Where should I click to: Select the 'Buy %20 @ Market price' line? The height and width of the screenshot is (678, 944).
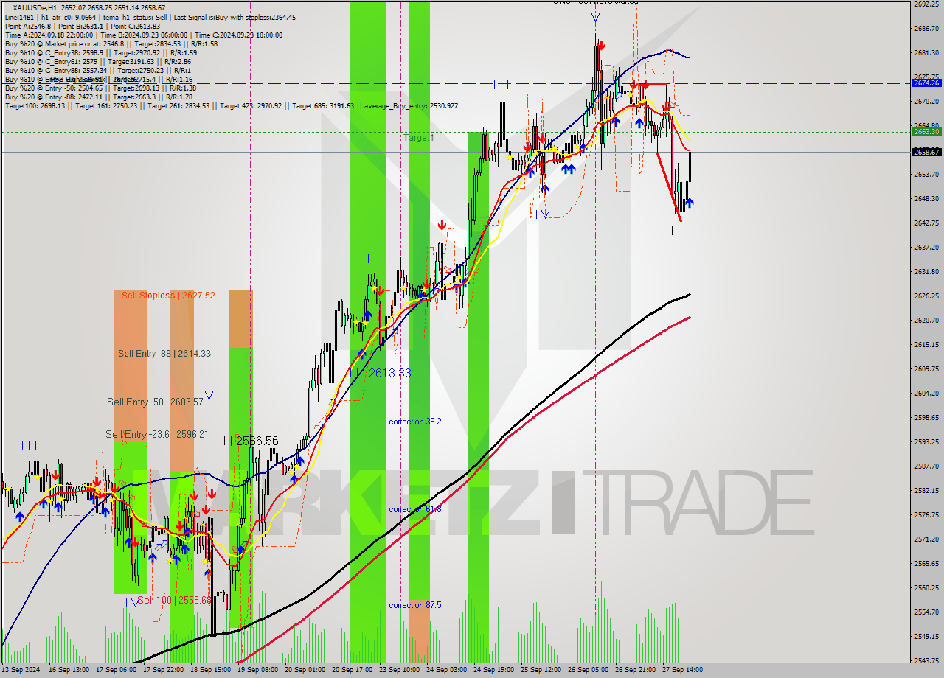(111, 43)
